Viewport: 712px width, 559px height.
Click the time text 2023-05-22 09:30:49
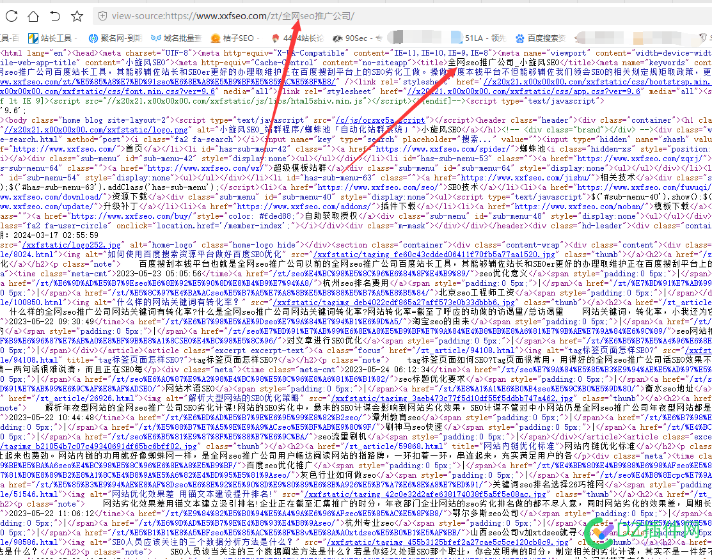click(x=52, y=322)
